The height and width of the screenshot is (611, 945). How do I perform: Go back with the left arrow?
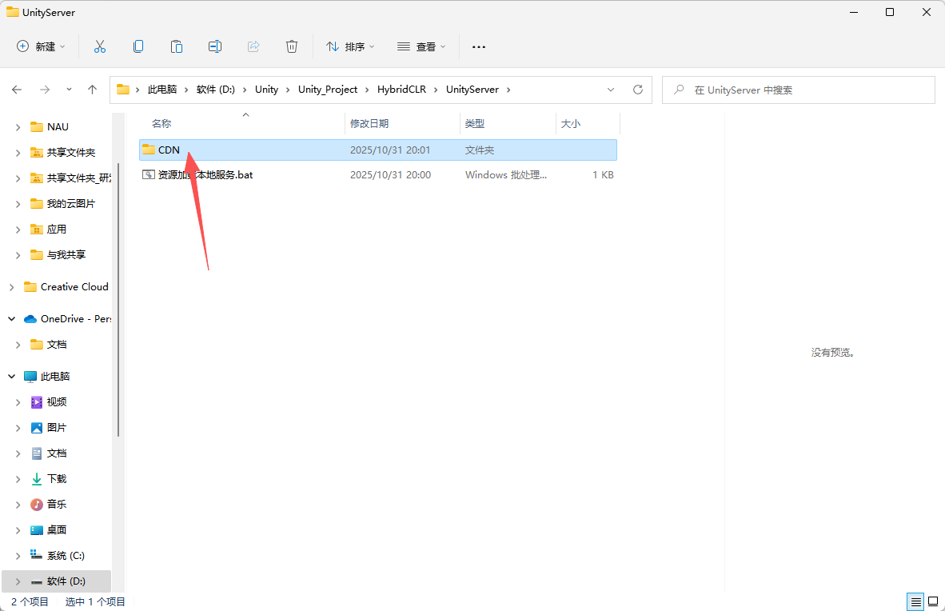click(17, 90)
